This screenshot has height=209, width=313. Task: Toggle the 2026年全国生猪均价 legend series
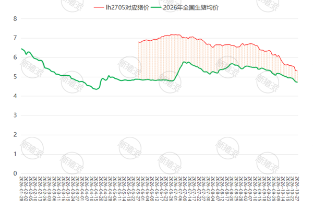[x=185, y=8]
